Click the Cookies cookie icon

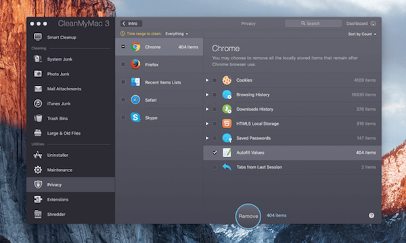point(227,80)
